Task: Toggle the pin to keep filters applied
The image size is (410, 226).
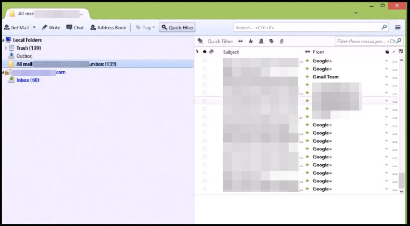Action: click(200, 41)
